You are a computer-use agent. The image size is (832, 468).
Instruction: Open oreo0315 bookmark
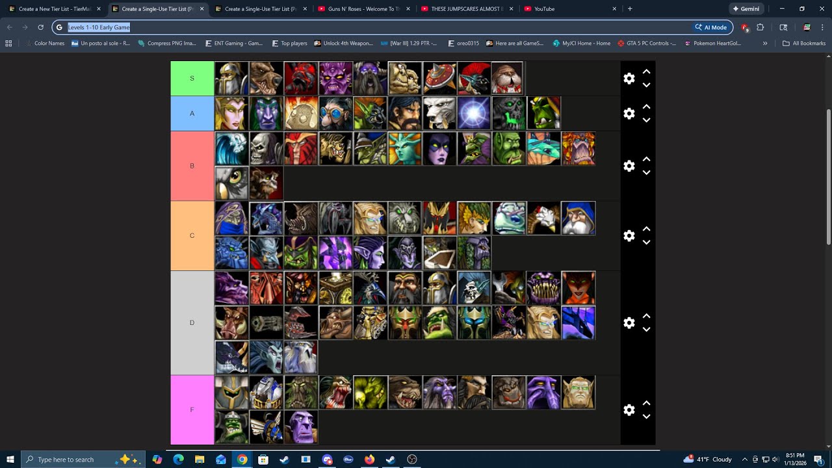click(x=462, y=44)
